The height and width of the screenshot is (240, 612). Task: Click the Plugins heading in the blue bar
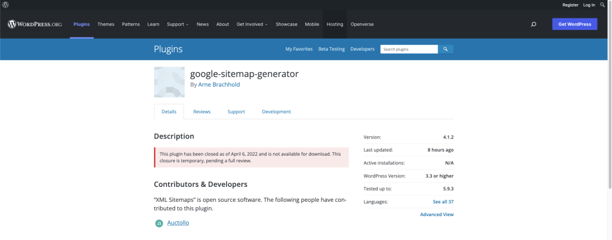[168, 49]
